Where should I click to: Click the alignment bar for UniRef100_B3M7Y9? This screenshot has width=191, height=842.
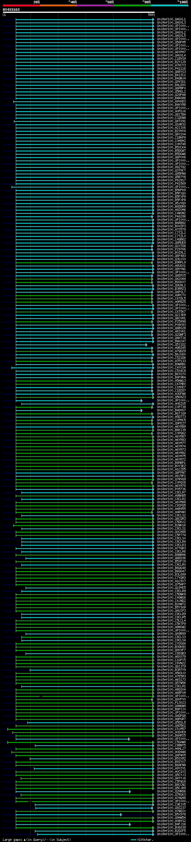coord(92,670)
